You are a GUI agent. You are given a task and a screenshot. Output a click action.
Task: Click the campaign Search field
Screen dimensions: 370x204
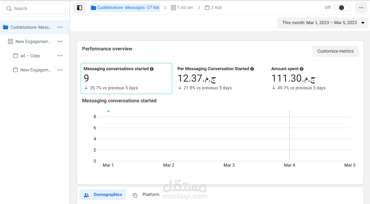(34, 9)
